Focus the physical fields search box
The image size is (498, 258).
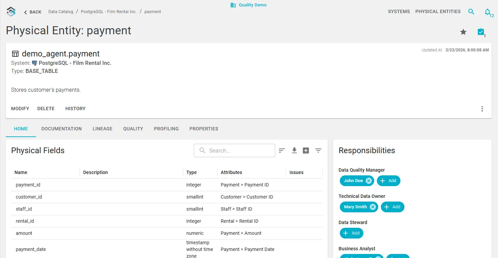(x=239, y=150)
